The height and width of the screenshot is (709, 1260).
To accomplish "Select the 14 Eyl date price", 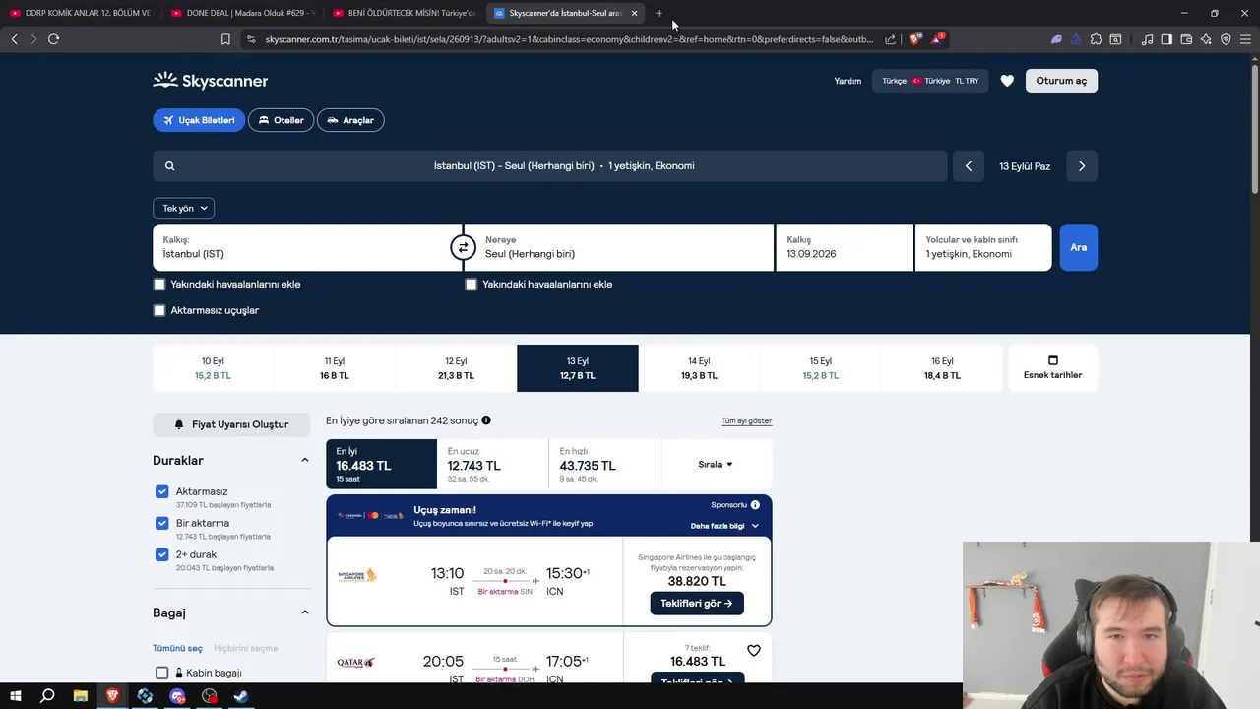I will pos(699,368).
